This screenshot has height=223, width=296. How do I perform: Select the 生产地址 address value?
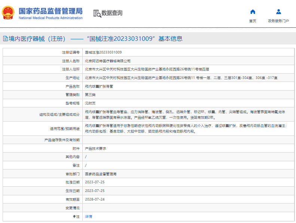[181, 78]
